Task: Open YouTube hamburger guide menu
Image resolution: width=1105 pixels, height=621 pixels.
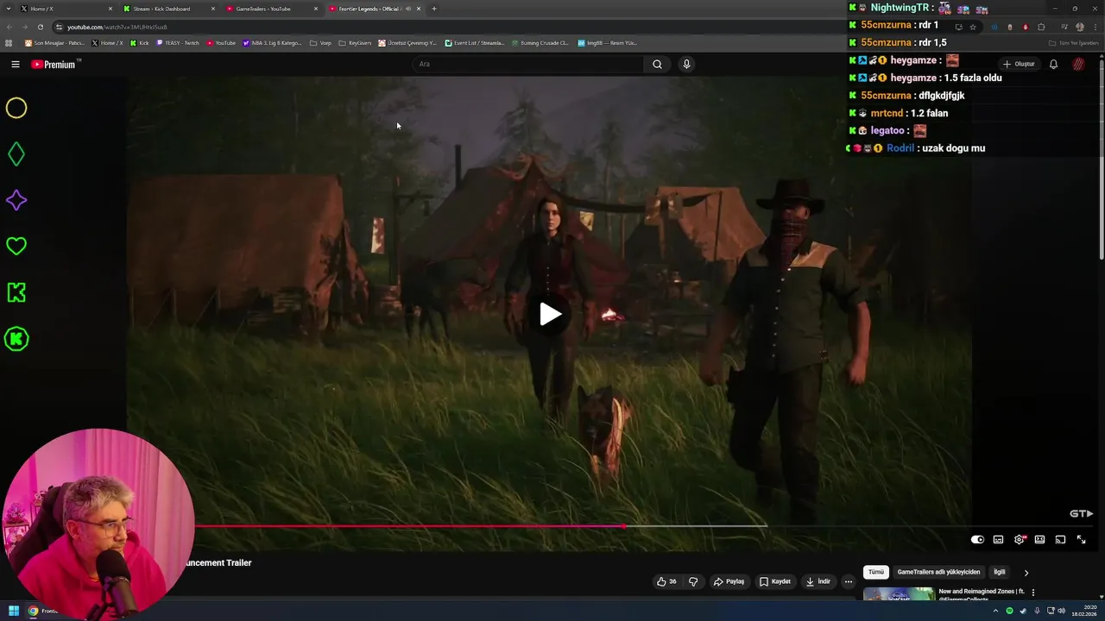Action: click(15, 64)
